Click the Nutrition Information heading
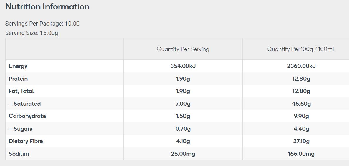 tap(47, 7)
